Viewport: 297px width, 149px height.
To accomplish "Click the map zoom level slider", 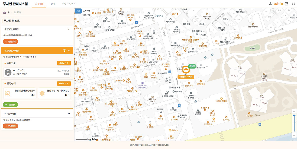I will click(x=294, y=123).
